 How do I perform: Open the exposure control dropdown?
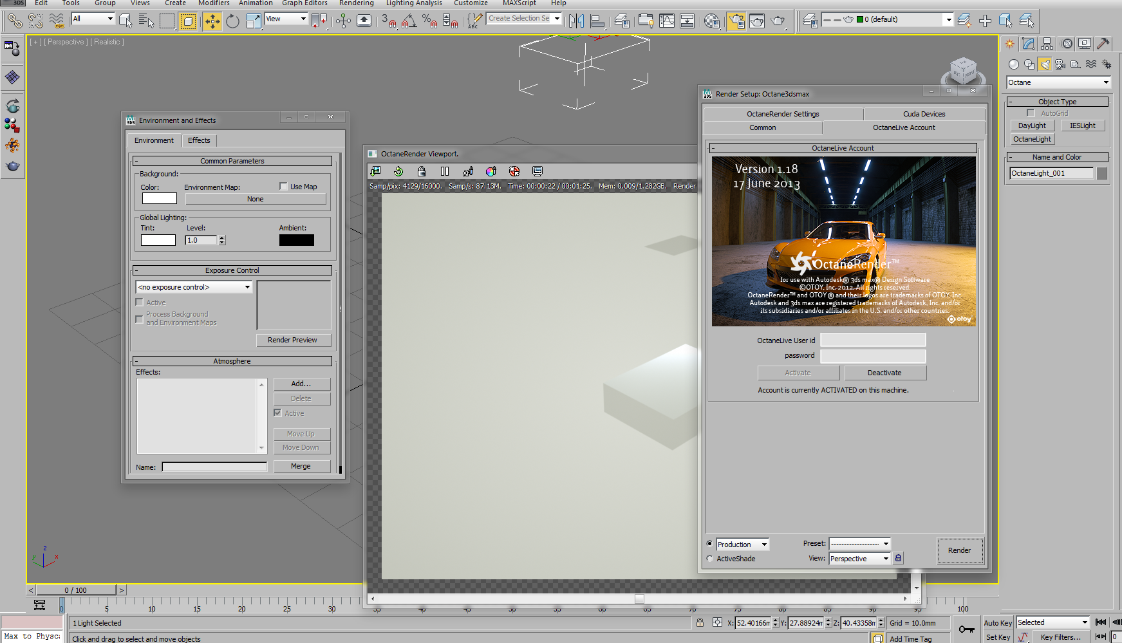[194, 287]
